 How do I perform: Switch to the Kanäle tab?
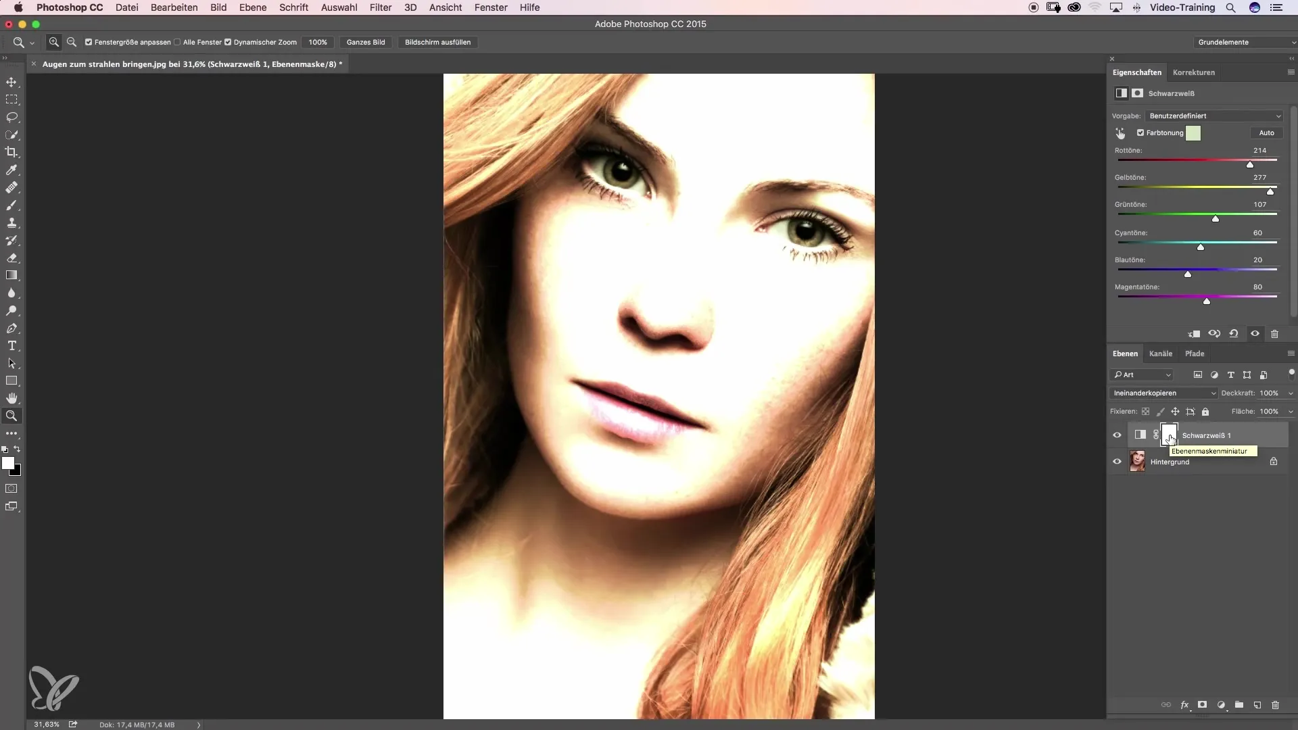pos(1160,354)
